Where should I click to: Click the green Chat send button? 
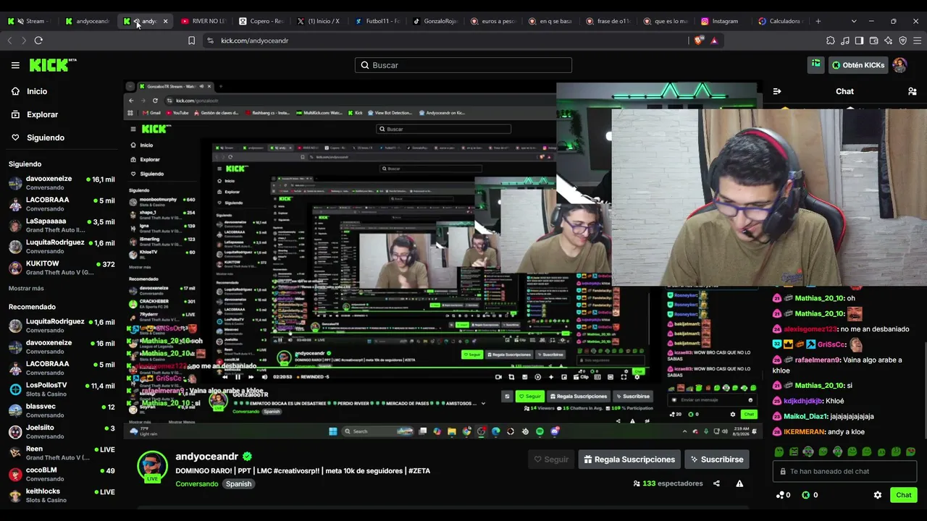[x=903, y=495]
